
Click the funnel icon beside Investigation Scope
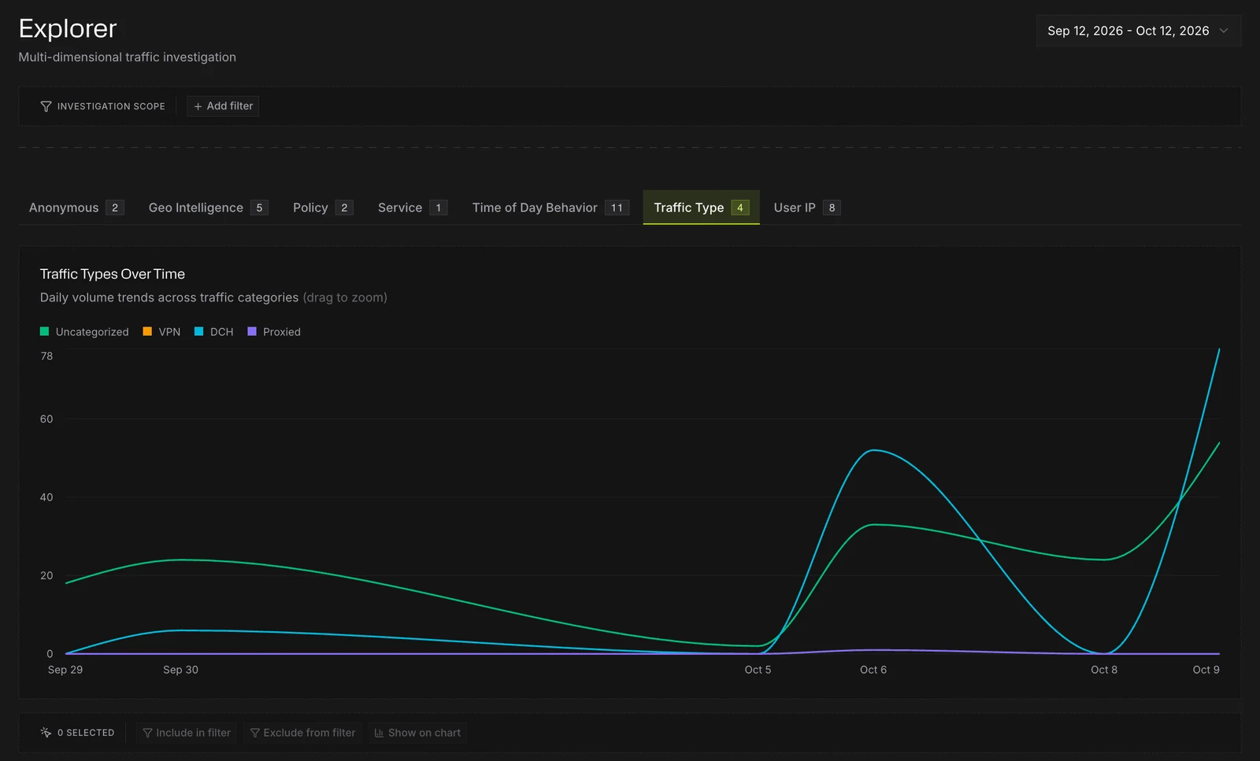[x=46, y=106]
